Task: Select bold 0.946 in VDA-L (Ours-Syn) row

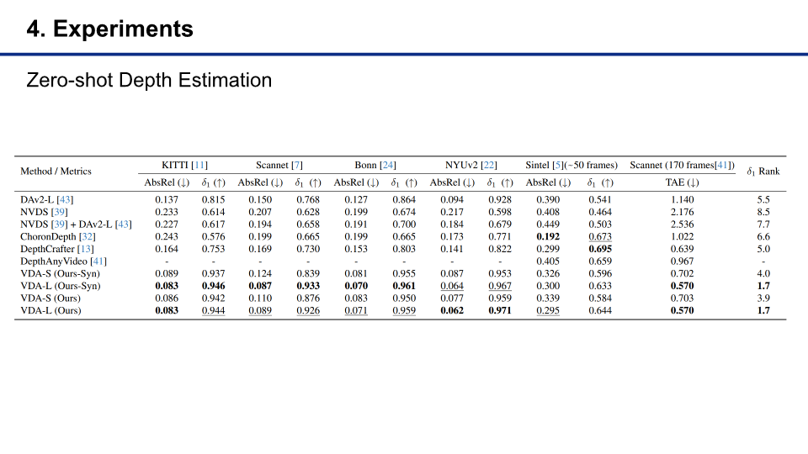Action: pyautogui.click(x=213, y=286)
